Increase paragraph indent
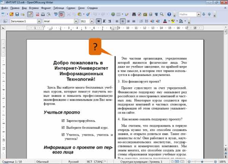 pyautogui.click(x=158, y=21)
